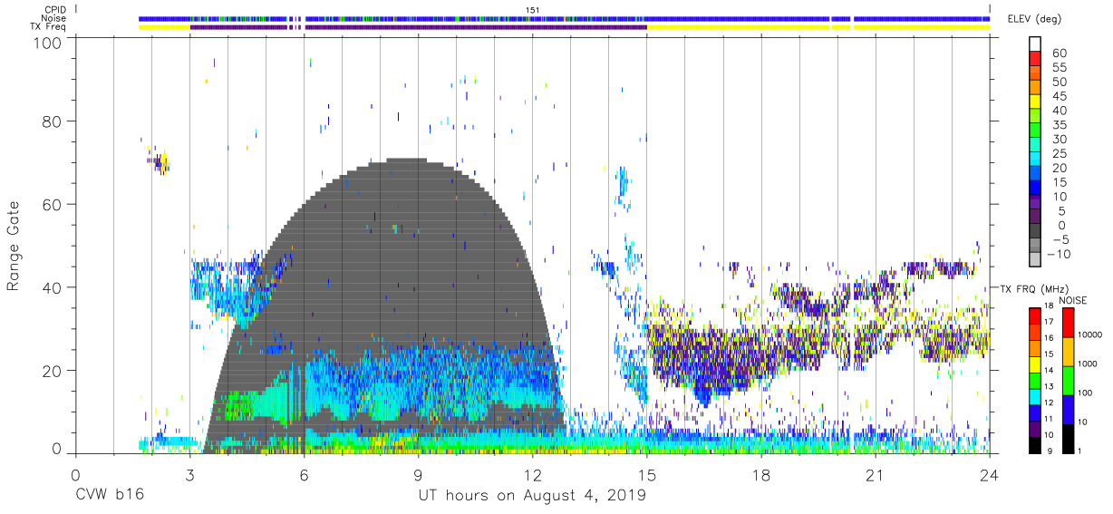Click the red swatch in the ELEV colorbar
The height and width of the screenshot is (514, 1113).
click(1034, 60)
